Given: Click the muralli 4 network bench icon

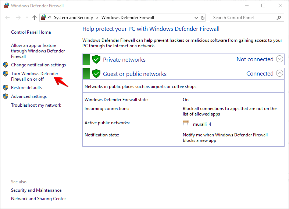Looking at the screenshot, I should coord(186,123).
